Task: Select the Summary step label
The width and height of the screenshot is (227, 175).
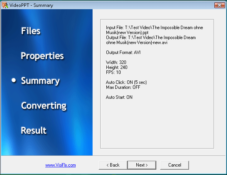Action: coord(40,81)
